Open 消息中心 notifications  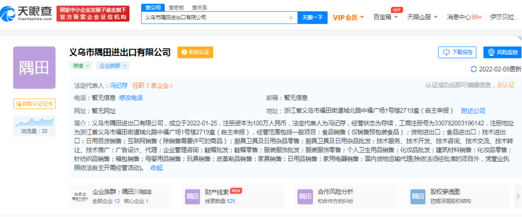[464, 17]
